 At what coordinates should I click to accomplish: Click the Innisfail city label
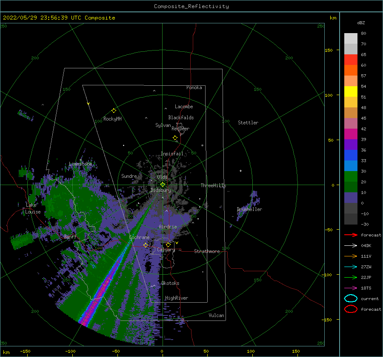(172, 154)
